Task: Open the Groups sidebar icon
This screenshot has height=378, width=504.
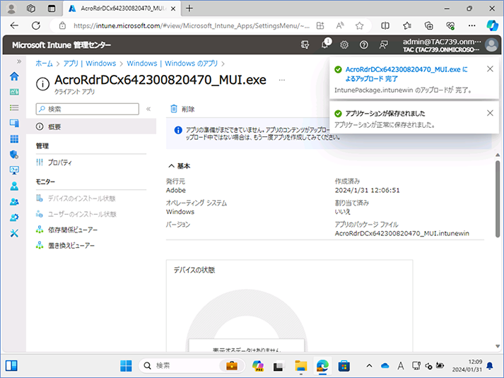Action: coord(14,201)
